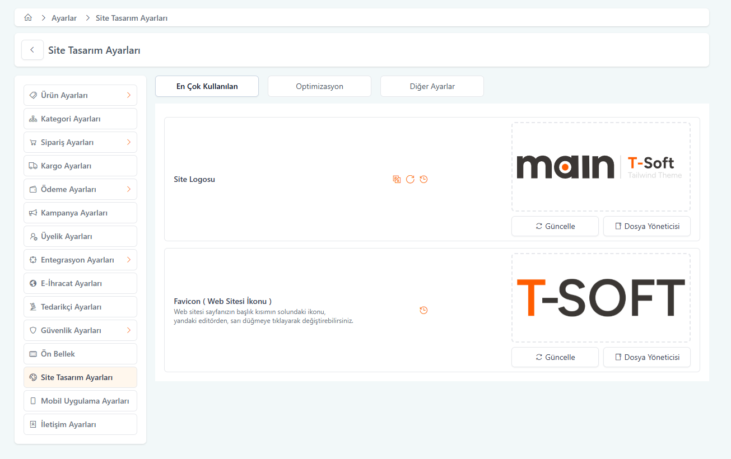Click Güncelle under the site logo

(555, 226)
